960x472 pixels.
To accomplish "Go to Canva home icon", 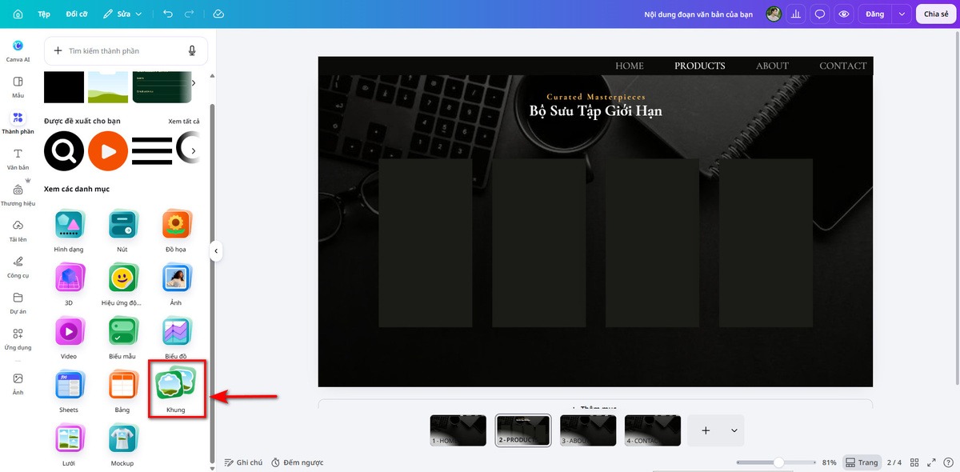I will (x=18, y=14).
